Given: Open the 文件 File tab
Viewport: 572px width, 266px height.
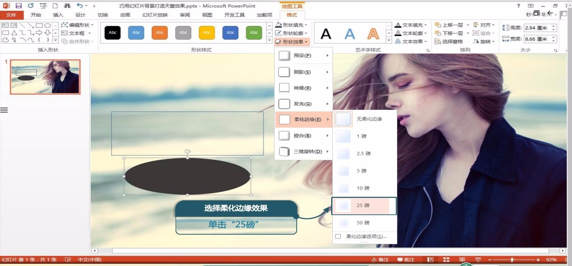Looking at the screenshot, I should (11, 15).
